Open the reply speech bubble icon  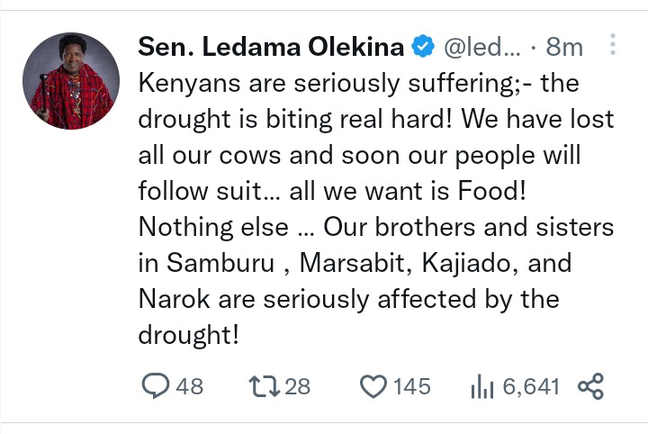155,385
